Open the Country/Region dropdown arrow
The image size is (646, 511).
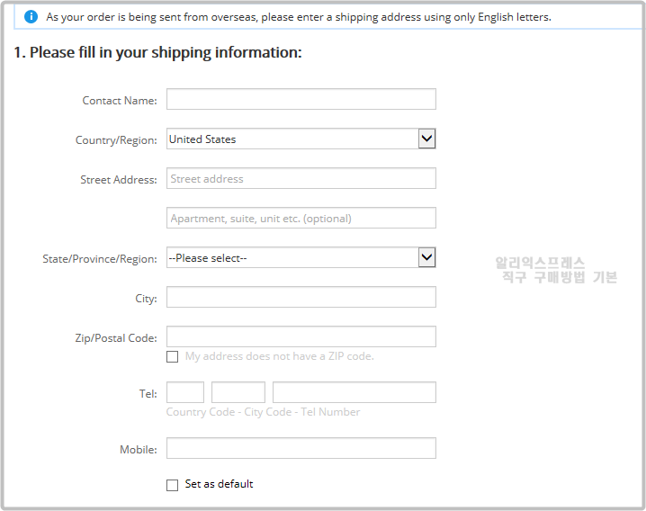(426, 139)
